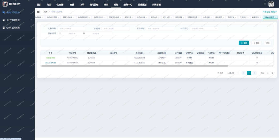279x140 pixels.
Task: Click 录入实际付款 for PAY202605001
Action: point(51,63)
